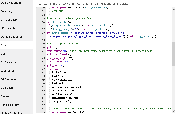Click the 'Gzip Compression Setup' comment
The height and width of the screenshot is (114, 175).
(63, 44)
